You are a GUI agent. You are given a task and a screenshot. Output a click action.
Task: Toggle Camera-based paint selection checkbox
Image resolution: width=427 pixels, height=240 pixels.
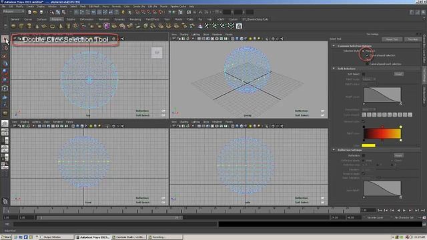[x=367, y=64]
